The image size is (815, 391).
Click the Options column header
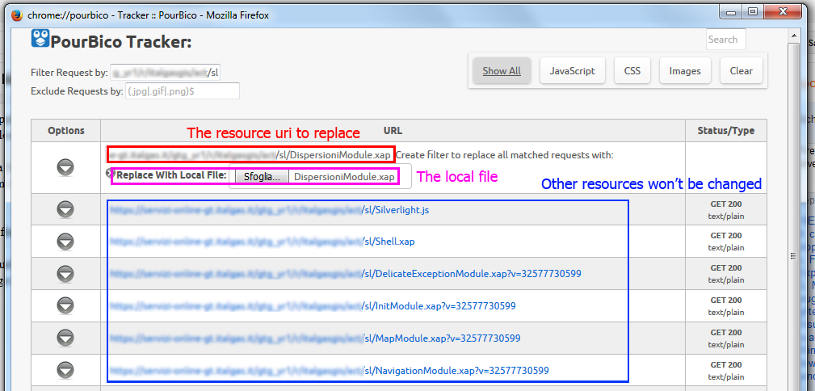click(x=66, y=131)
